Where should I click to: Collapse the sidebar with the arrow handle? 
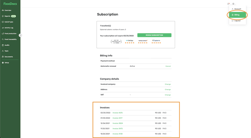coord(20,35)
